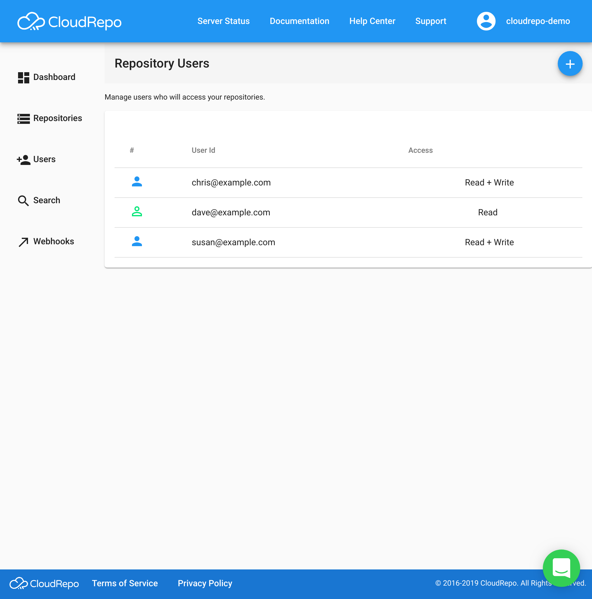592x599 pixels.
Task: Click susan@example.com user id
Action: click(233, 242)
